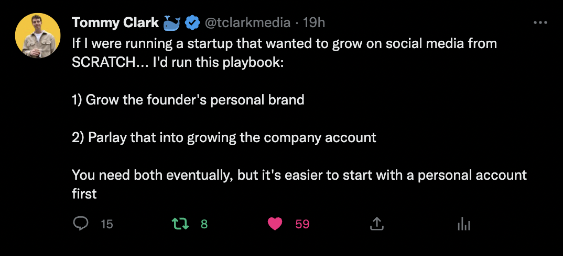Click the share upload arrow icon
Viewport: 563px width, 256px height.
pos(376,224)
